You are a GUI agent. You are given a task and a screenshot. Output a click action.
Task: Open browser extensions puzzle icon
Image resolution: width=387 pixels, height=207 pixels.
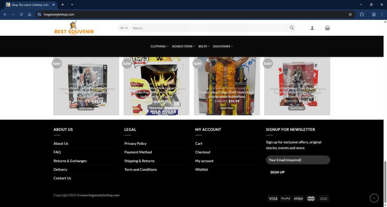coord(362,14)
